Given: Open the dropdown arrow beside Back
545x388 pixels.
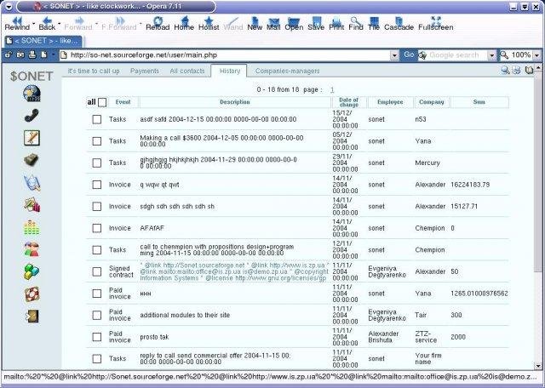Looking at the screenshot, I should point(60,24).
